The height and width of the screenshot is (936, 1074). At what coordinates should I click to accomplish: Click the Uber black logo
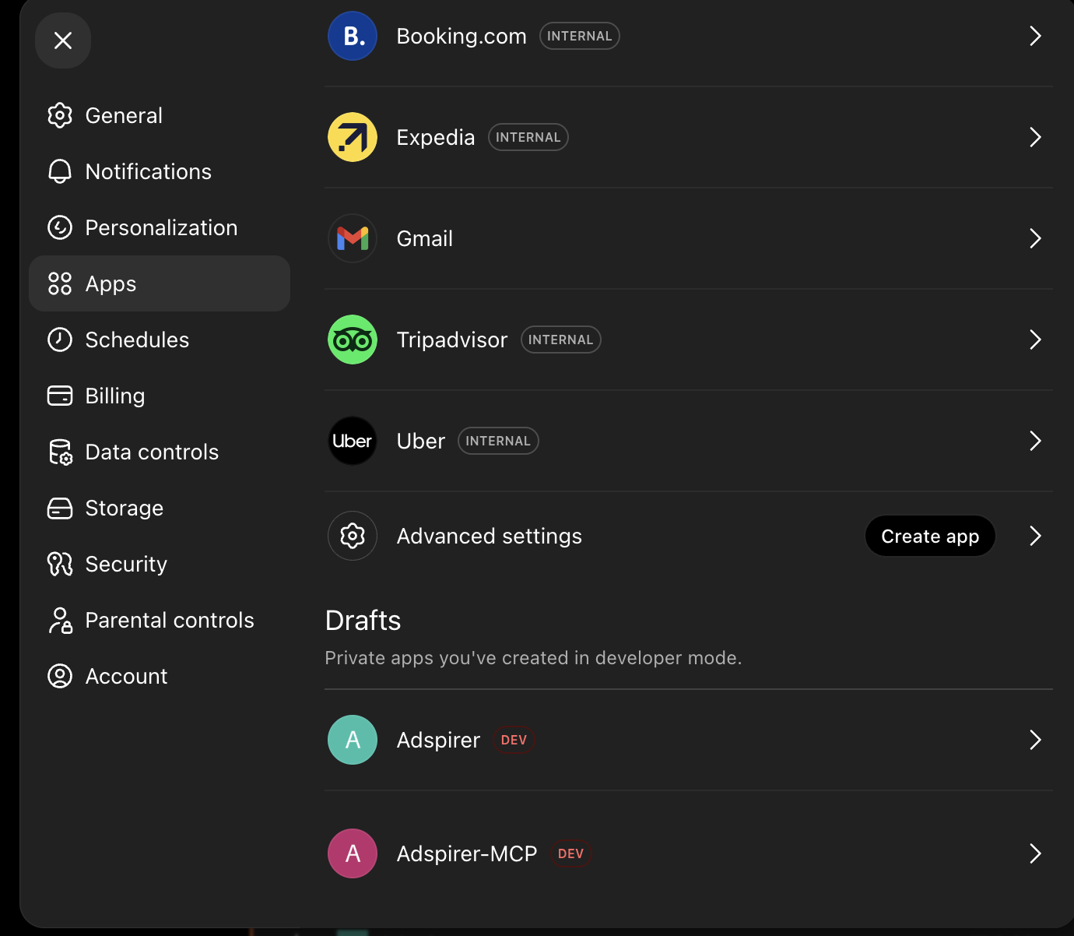(x=353, y=441)
